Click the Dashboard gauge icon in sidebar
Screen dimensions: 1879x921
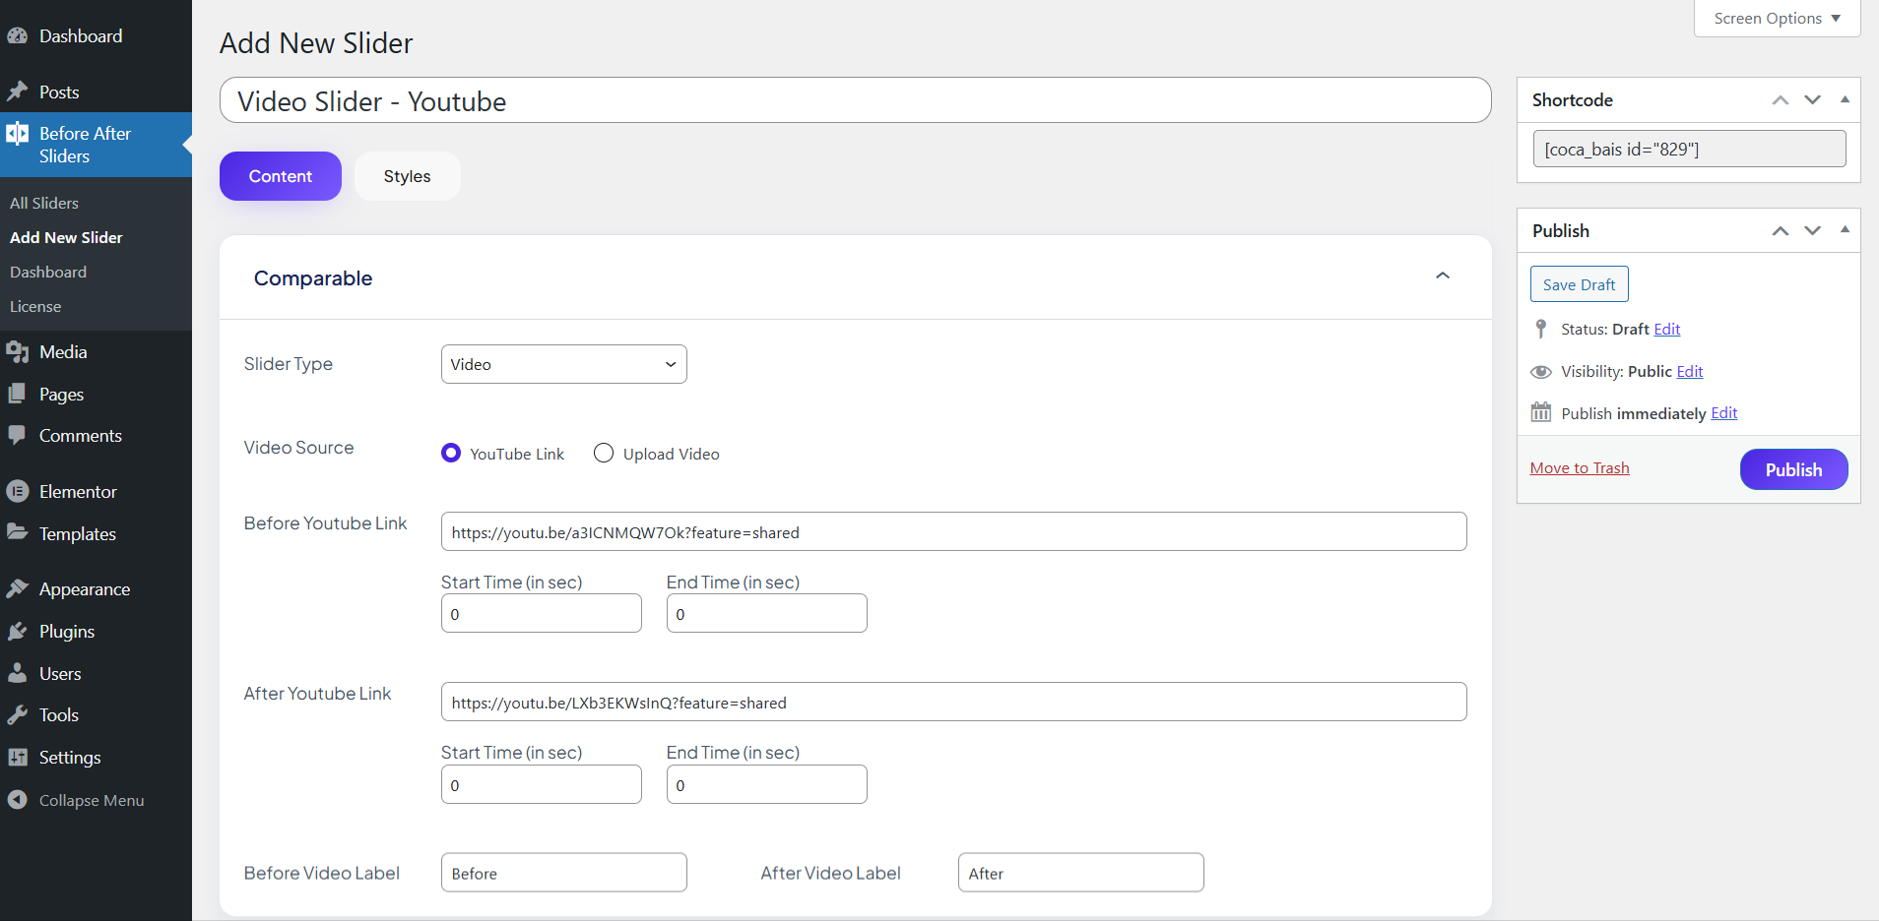click(x=17, y=36)
